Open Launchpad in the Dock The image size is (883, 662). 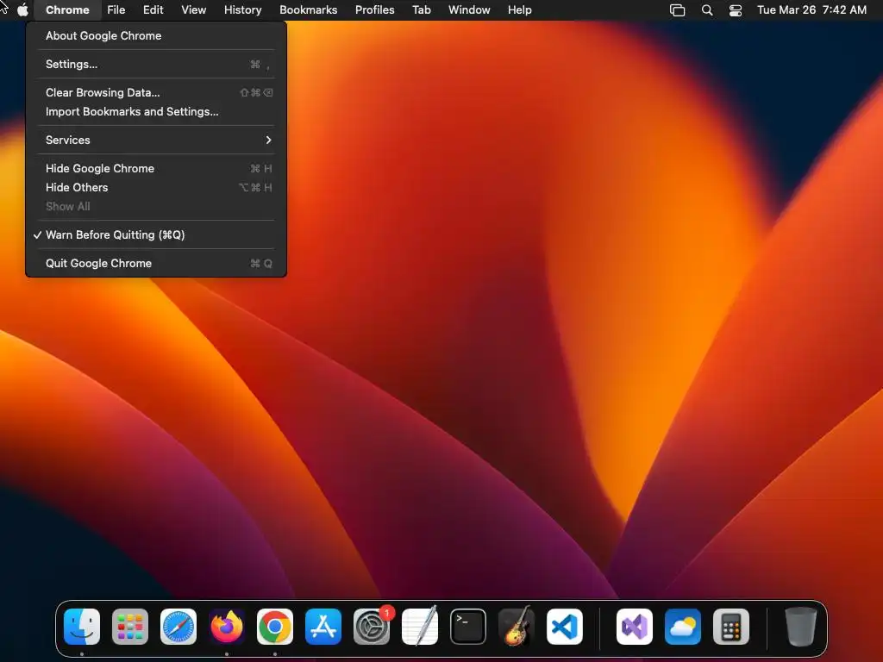click(130, 627)
